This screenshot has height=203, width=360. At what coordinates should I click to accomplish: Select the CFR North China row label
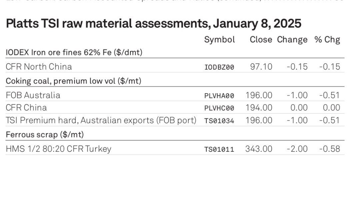[39, 67]
